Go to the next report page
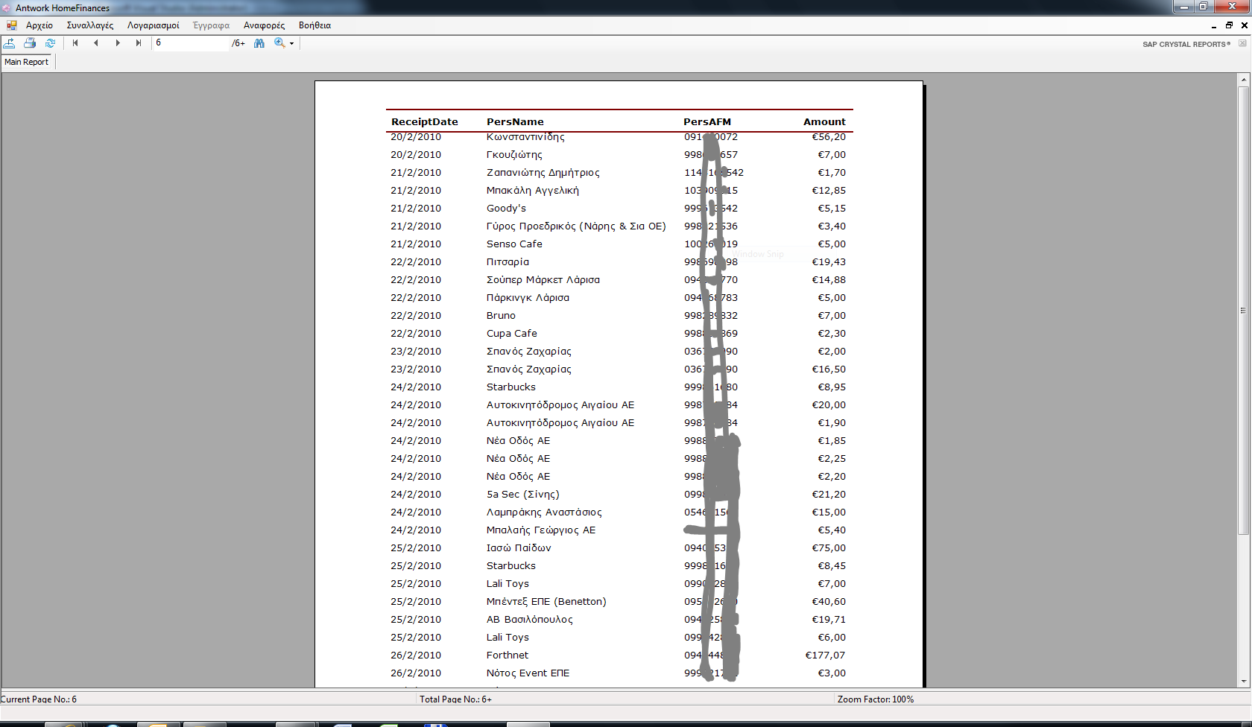The height and width of the screenshot is (727, 1252). (118, 43)
